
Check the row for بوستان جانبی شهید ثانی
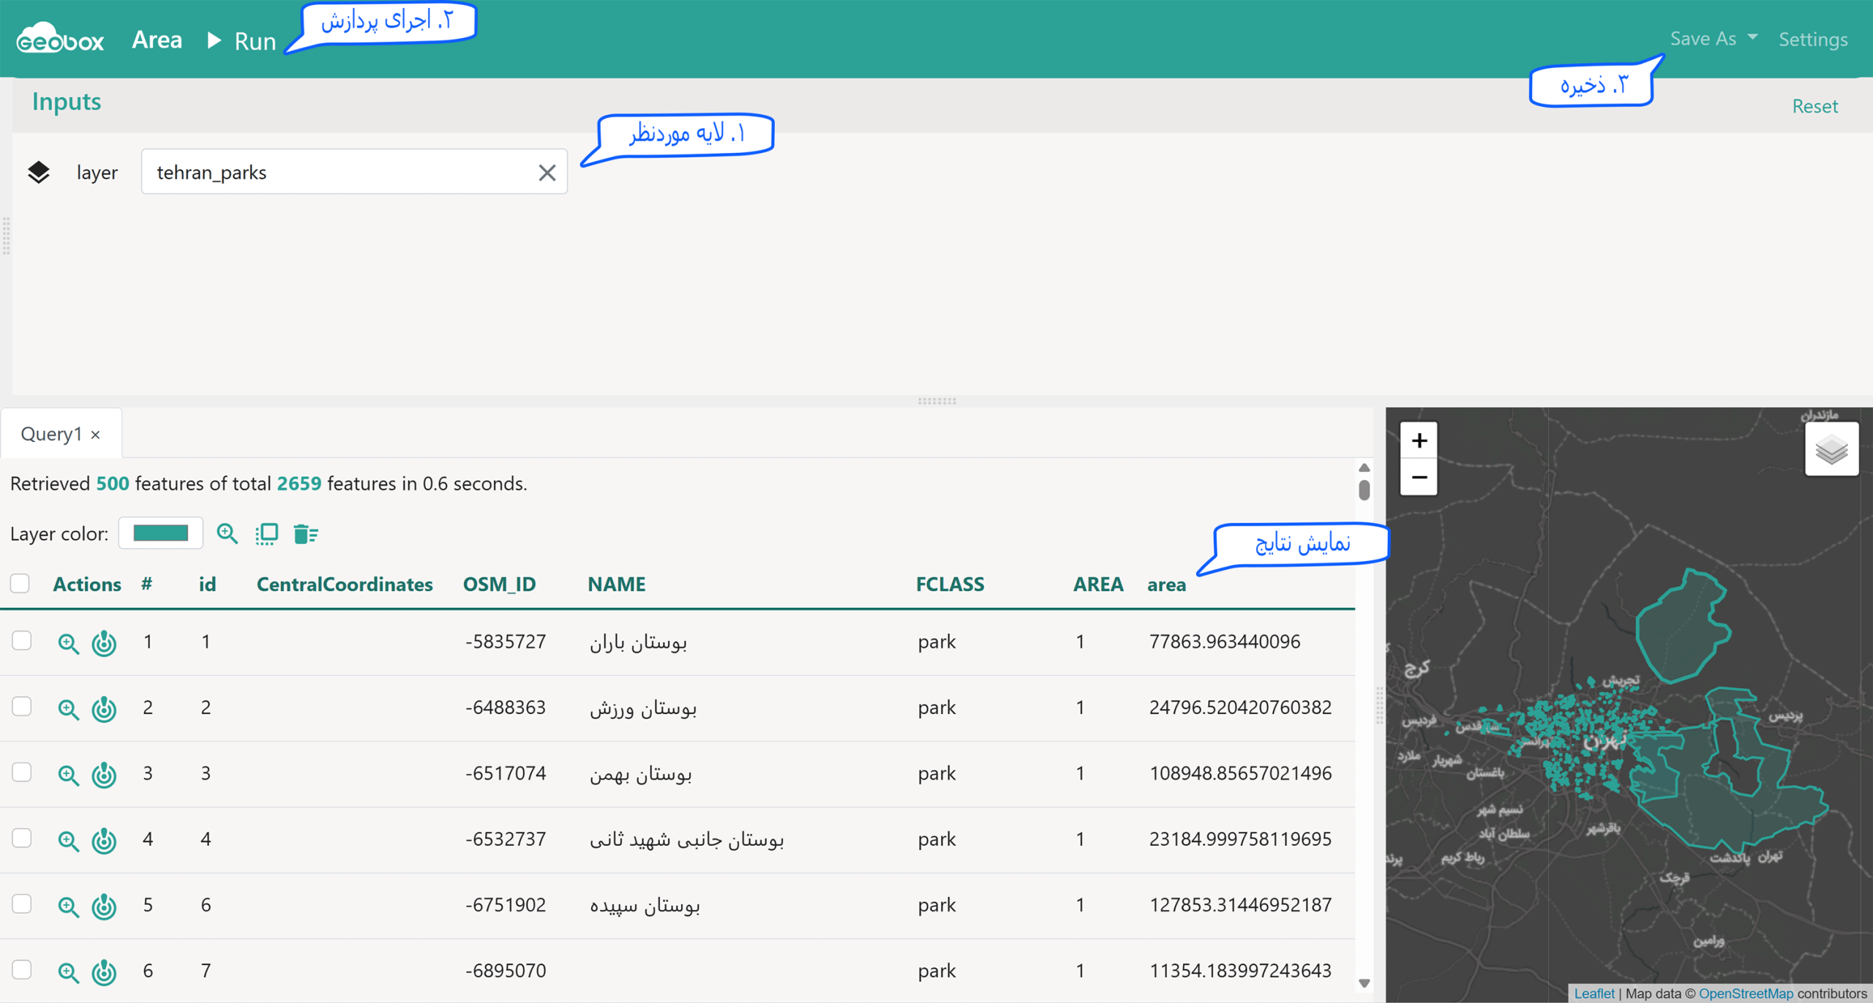22,838
